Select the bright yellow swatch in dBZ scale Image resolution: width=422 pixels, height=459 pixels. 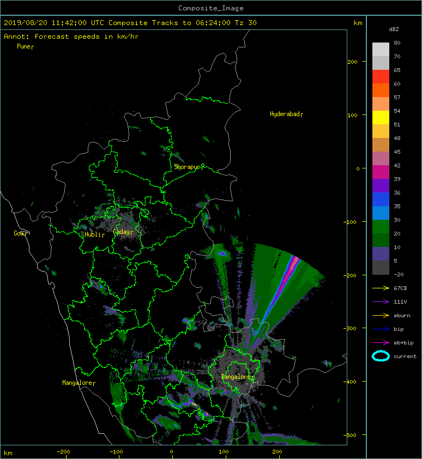pyautogui.click(x=381, y=118)
